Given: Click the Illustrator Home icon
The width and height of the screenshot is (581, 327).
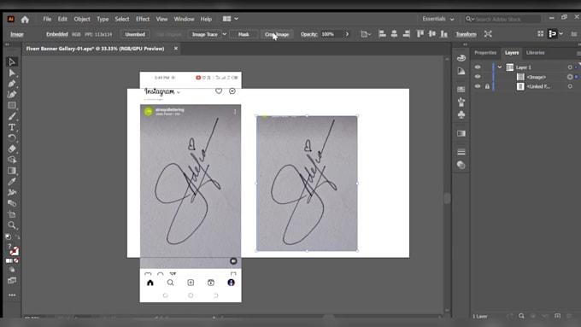Looking at the screenshot, I should [25, 20].
